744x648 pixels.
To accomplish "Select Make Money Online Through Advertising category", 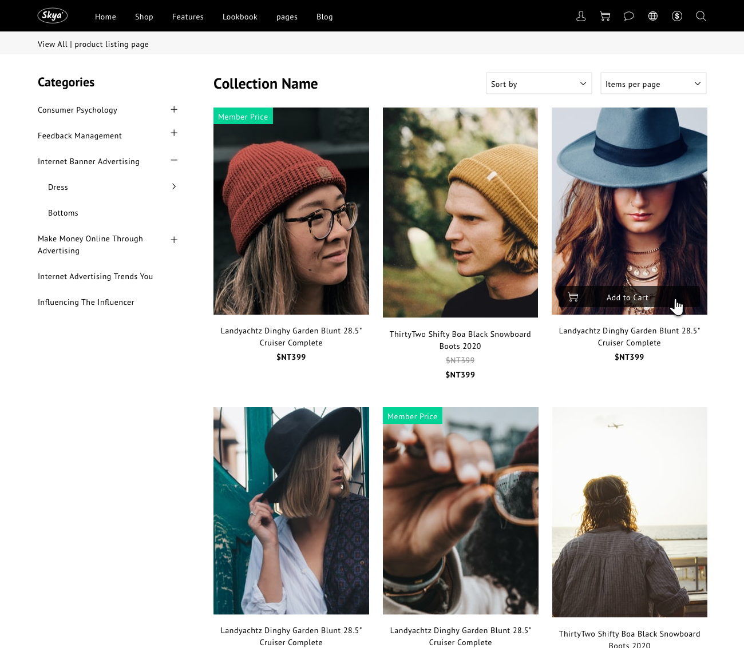I will 90,245.
